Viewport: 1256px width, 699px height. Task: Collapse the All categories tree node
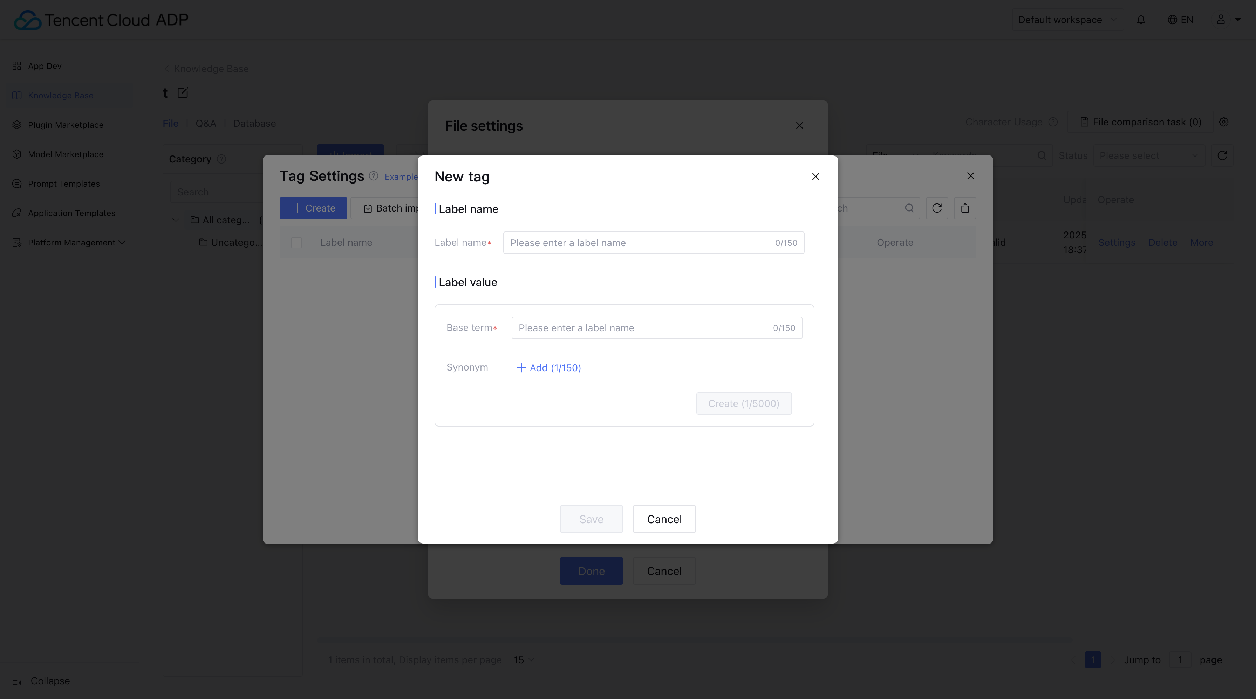coord(176,220)
